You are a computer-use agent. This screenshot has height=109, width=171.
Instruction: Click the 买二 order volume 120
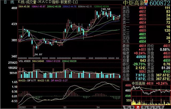point(167,30)
